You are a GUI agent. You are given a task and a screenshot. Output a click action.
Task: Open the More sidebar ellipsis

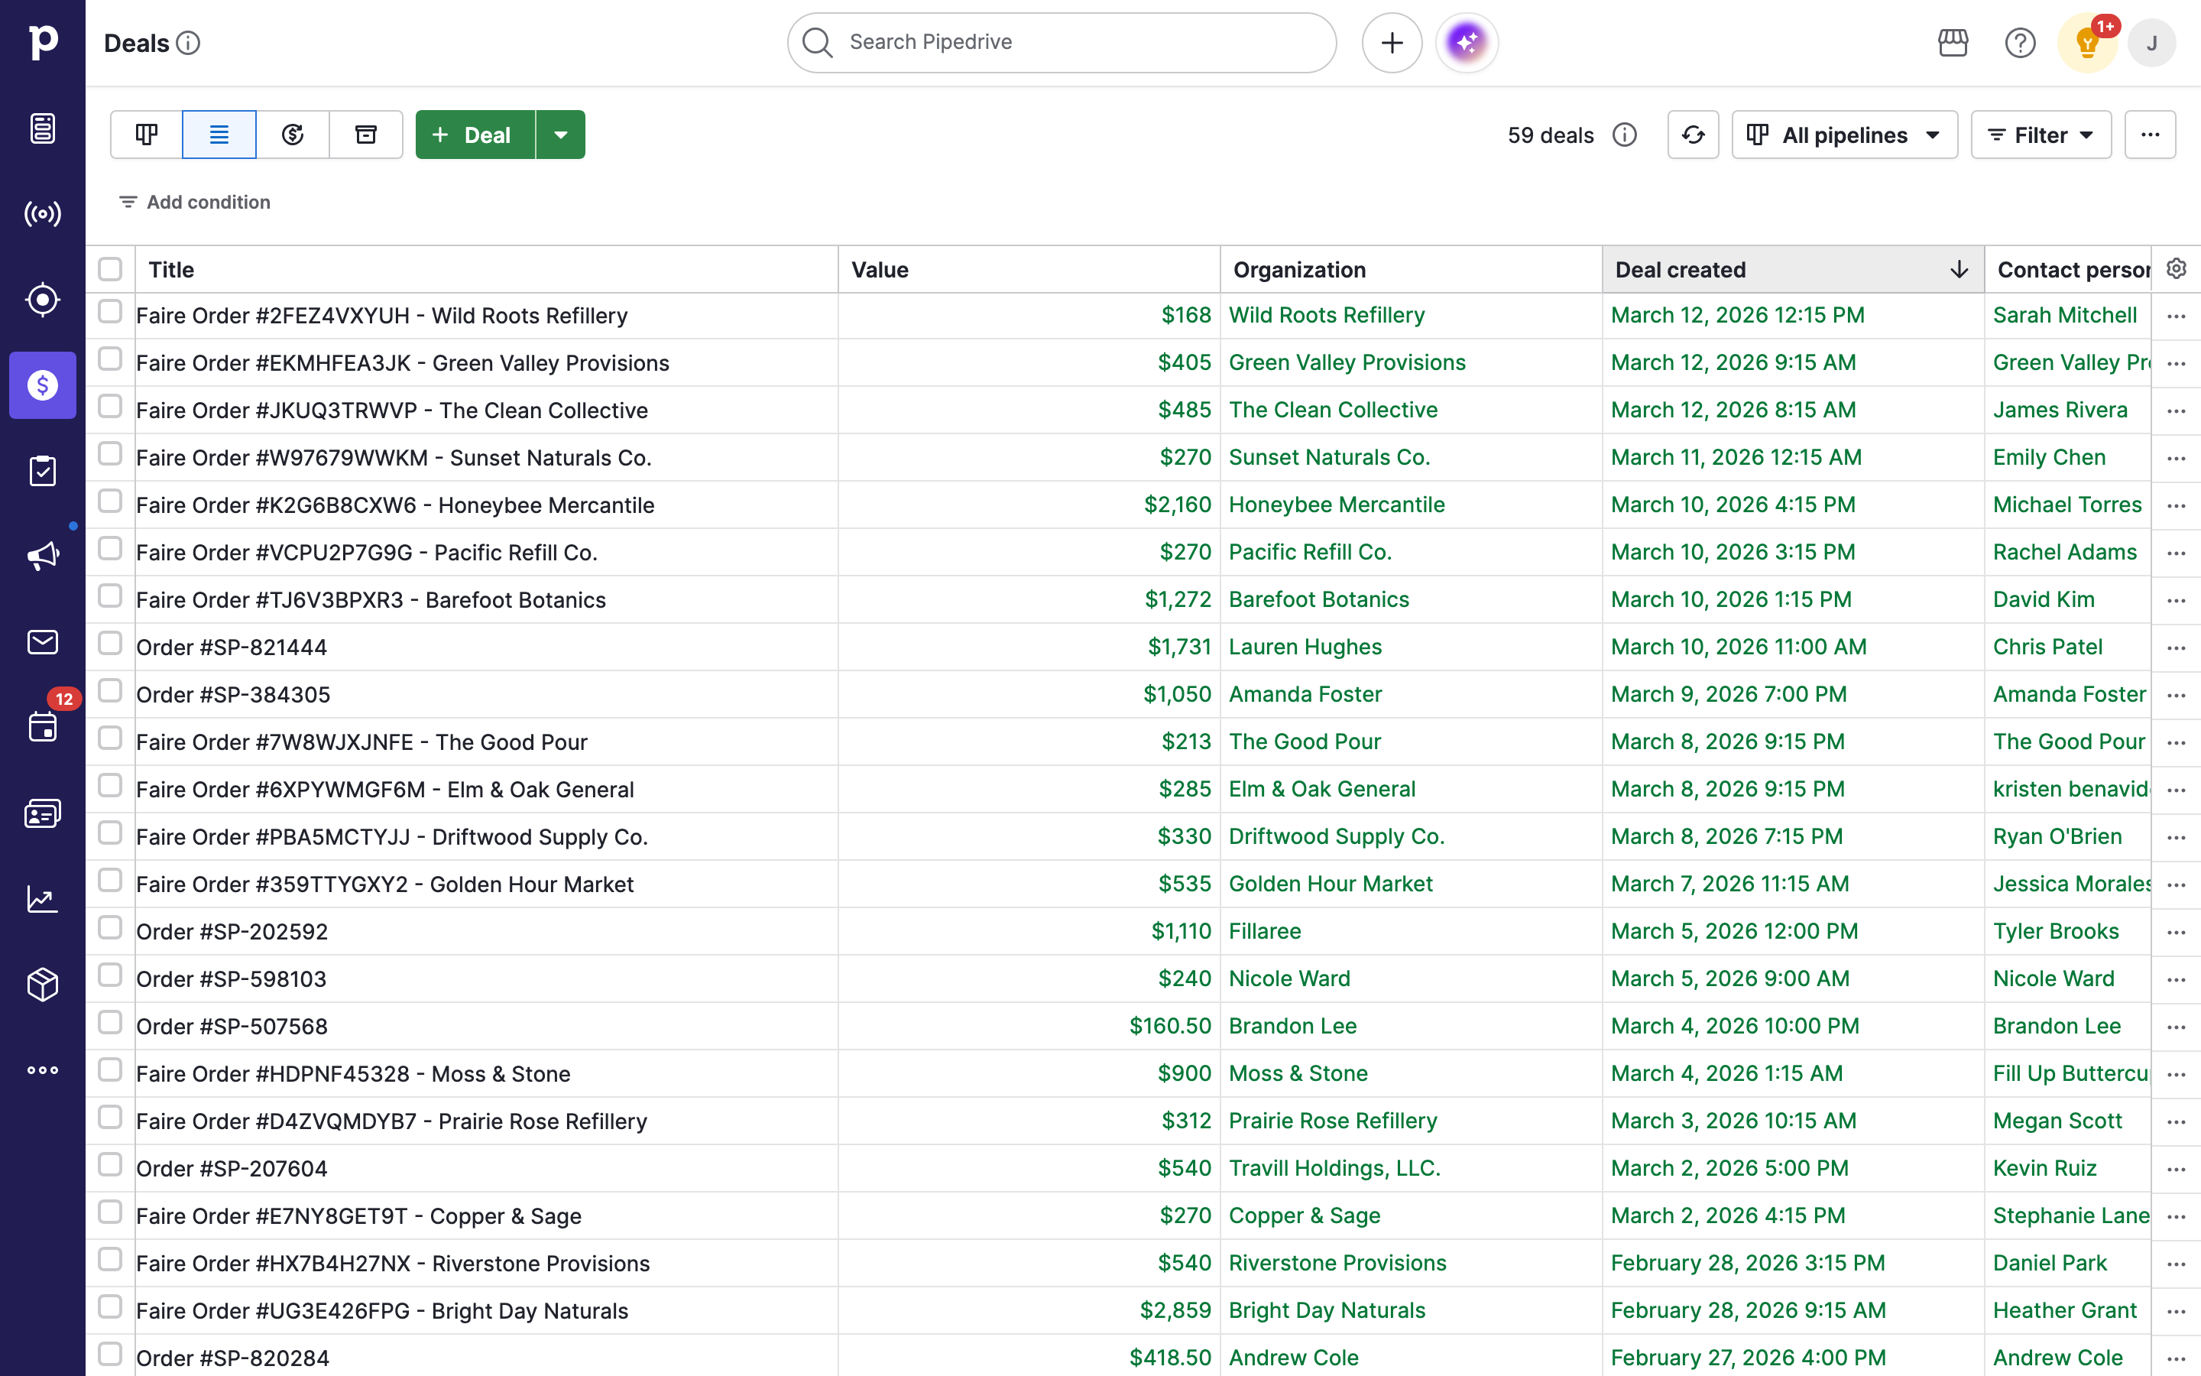pos(43,1070)
